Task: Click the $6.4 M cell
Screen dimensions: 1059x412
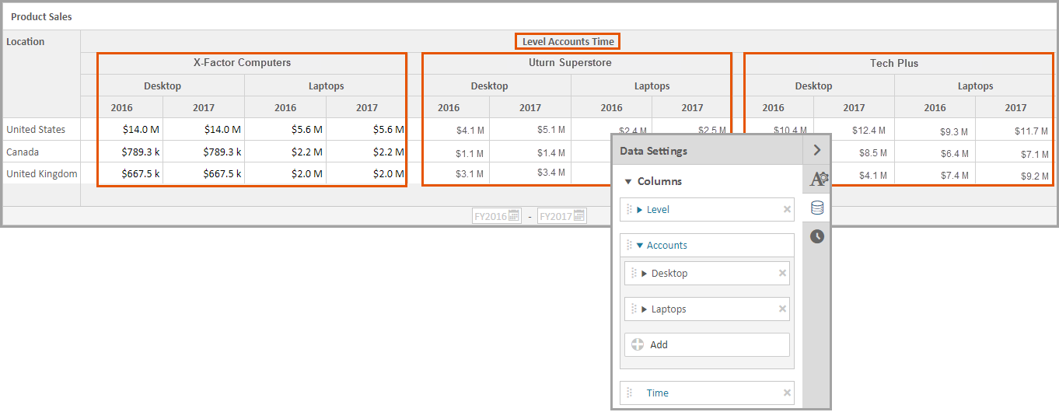Action: (x=953, y=153)
